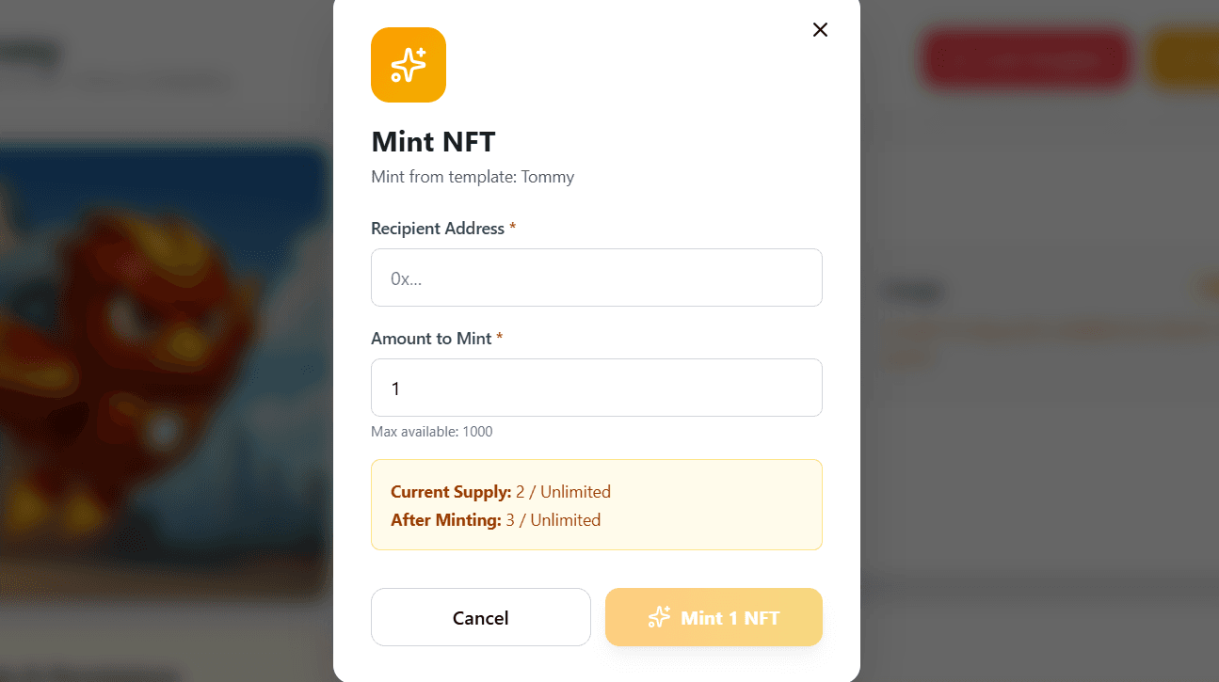
Task: Click the logo in the top-left corner
Action: pyautogui.click(x=30, y=52)
